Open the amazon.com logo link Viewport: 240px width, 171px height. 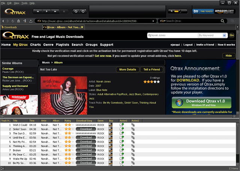224,11
